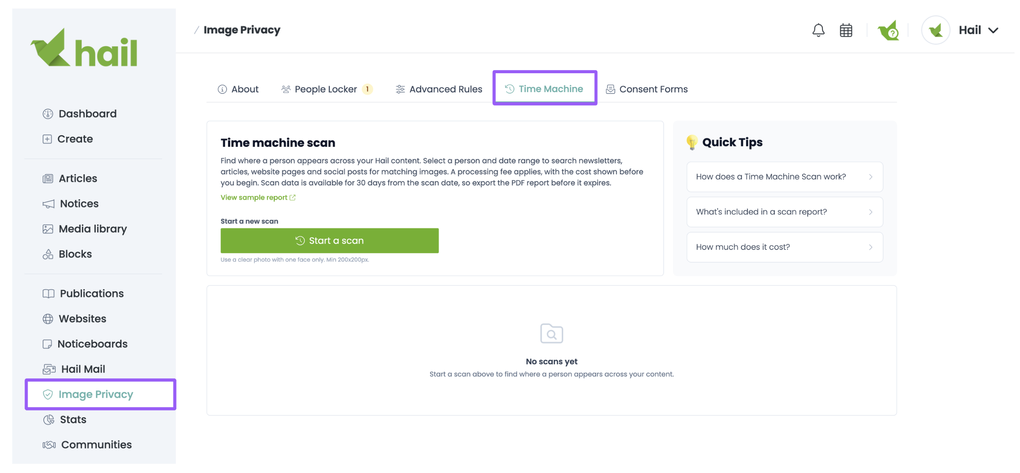This screenshot has width=1020, height=473.
Task: Select Media library in the sidebar
Action: pyautogui.click(x=85, y=229)
